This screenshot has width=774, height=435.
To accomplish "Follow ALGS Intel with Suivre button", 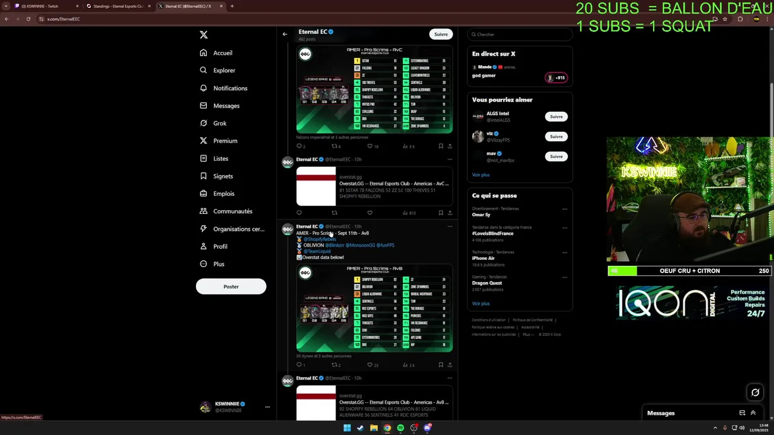I will (556, 117).
